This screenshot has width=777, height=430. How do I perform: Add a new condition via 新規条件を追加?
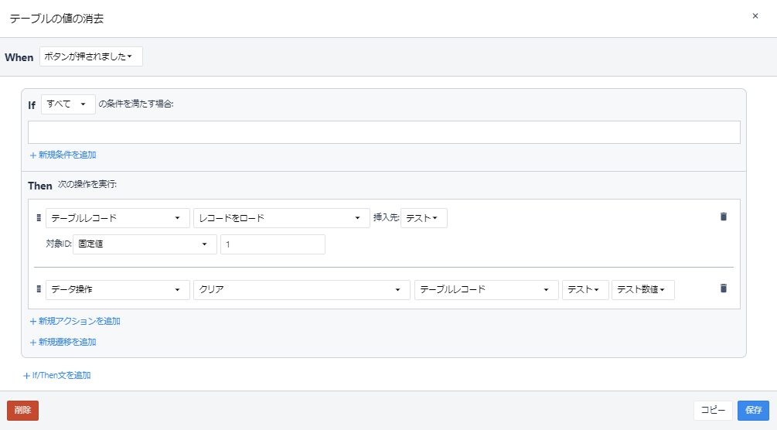click(63, 155)
